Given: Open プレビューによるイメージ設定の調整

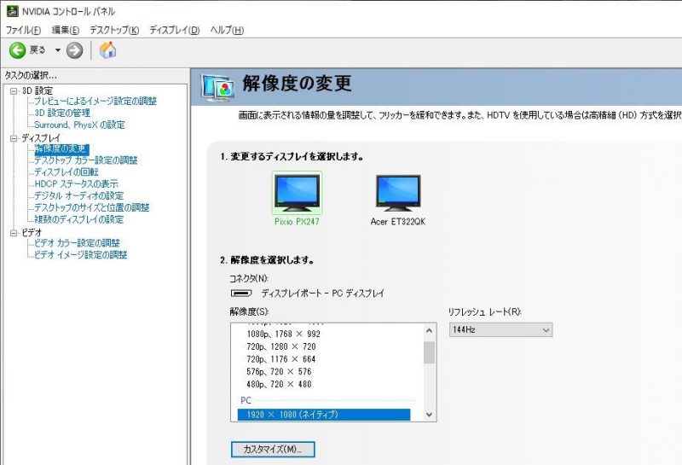Looking at the screenshot, I should (x=95, y=101).
